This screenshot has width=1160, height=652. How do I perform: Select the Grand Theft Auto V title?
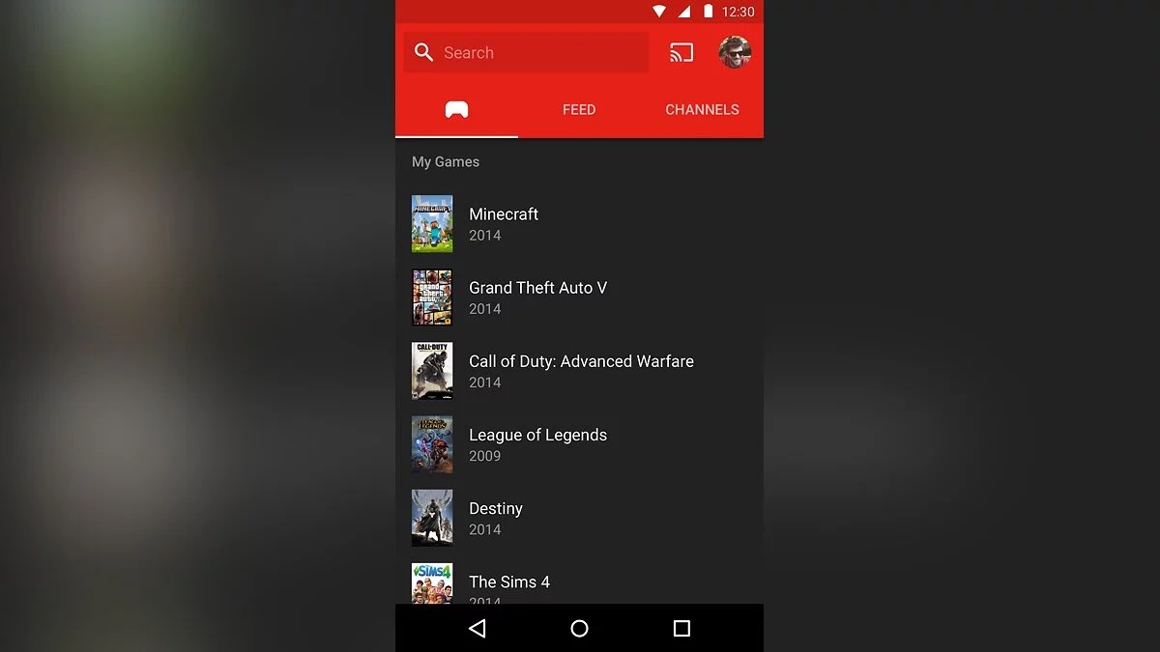(x=537, y=288)
